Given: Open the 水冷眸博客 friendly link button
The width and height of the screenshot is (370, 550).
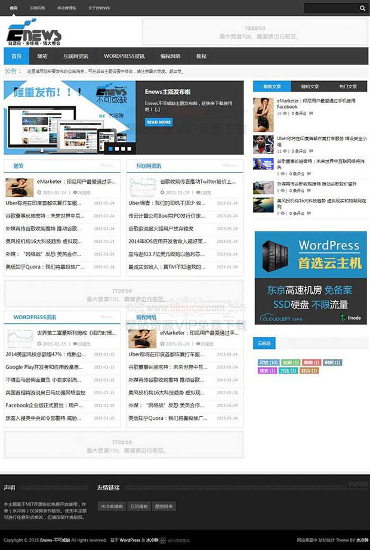Looking at the screenshot, I should pyautogui.click(x=112, y=506).
